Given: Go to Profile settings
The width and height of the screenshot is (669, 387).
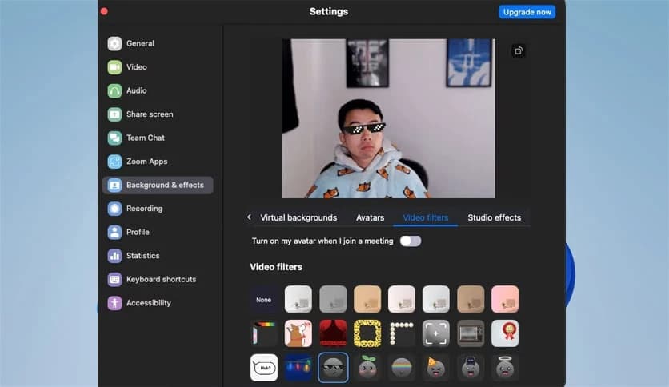Looking at the screenshot, I should (x=158, y=233).
